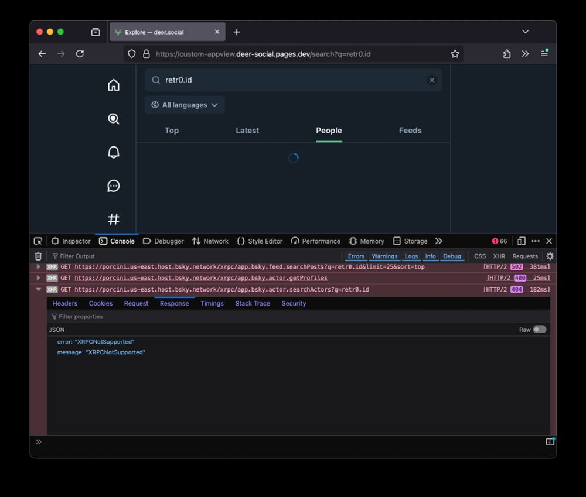The width and height of the screenshot is (586, 497).
Task: Open the Style Editor panel
Action: click(x=260, y=241)
